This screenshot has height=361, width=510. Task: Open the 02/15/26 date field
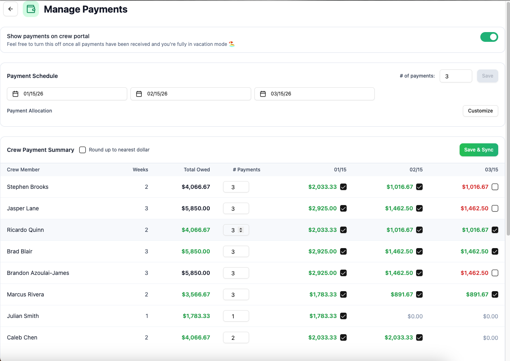click(191, 94)
